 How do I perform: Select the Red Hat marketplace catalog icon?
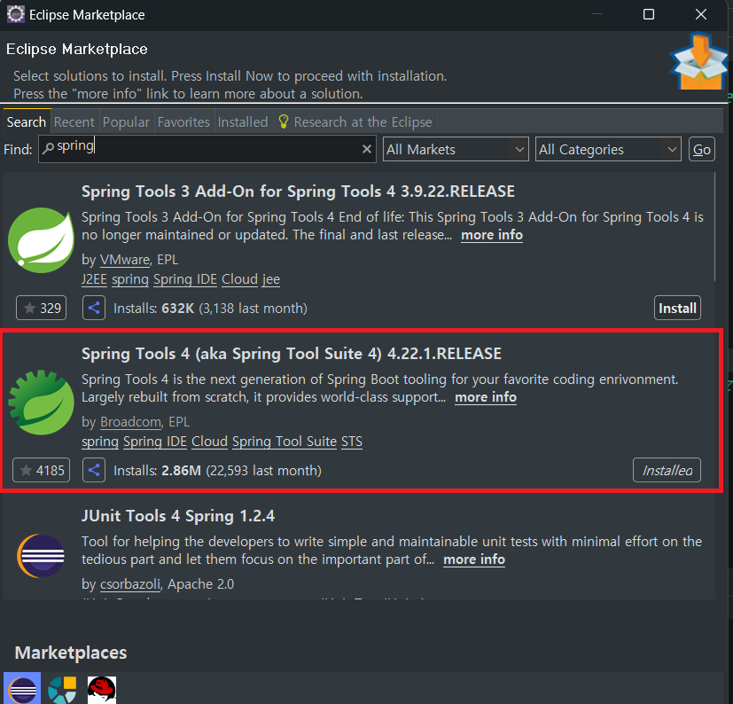102,690
